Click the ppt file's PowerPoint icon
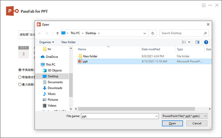222x138 pixels. (x=80, y=61)
